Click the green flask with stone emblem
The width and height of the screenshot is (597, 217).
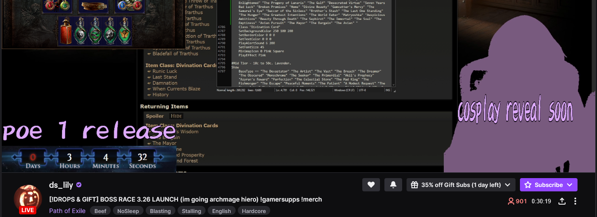(x=109, y=30)
